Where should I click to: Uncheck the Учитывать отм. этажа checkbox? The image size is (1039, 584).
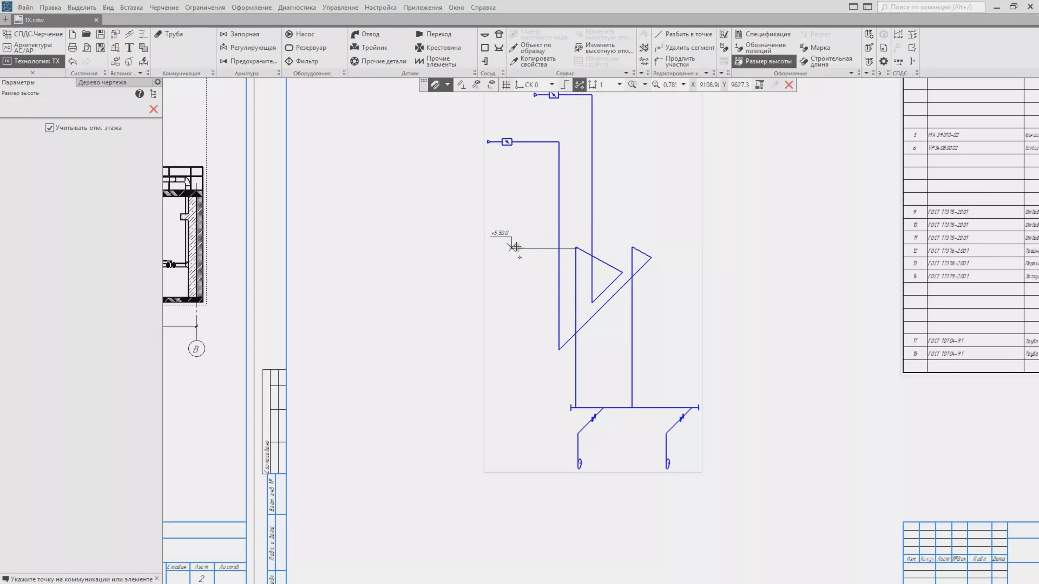tap(50, 128)
